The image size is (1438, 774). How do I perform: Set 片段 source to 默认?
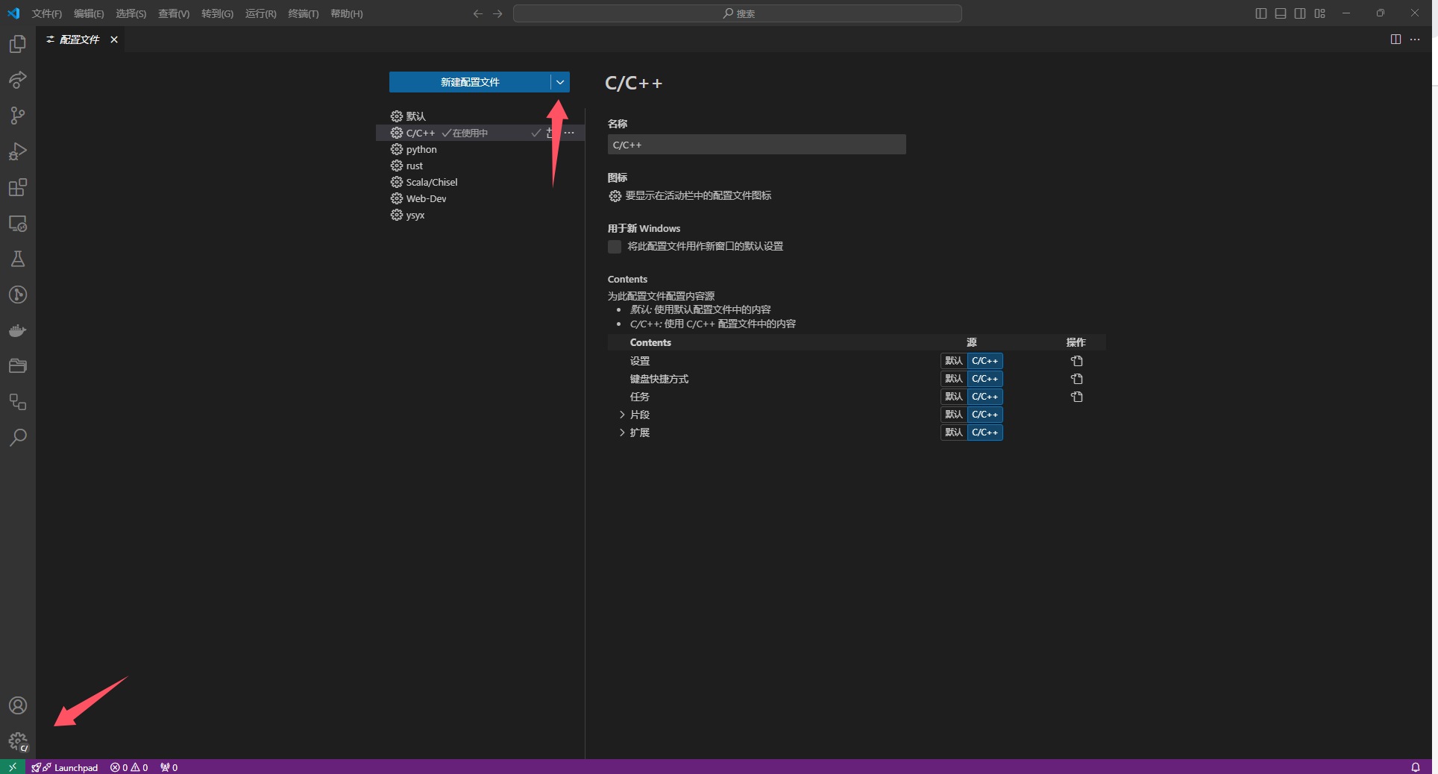(954, 415)
